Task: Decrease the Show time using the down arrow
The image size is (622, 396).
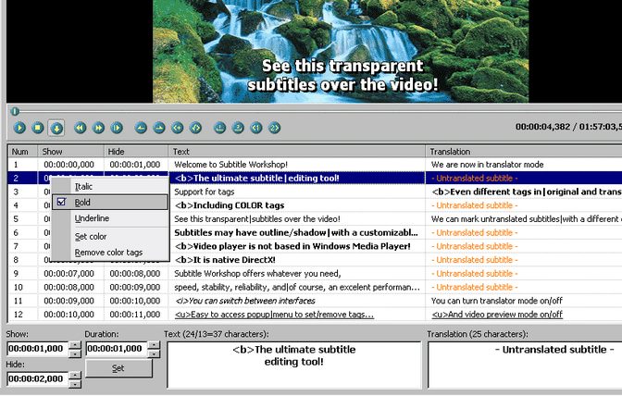Action: tap(75, 353)
